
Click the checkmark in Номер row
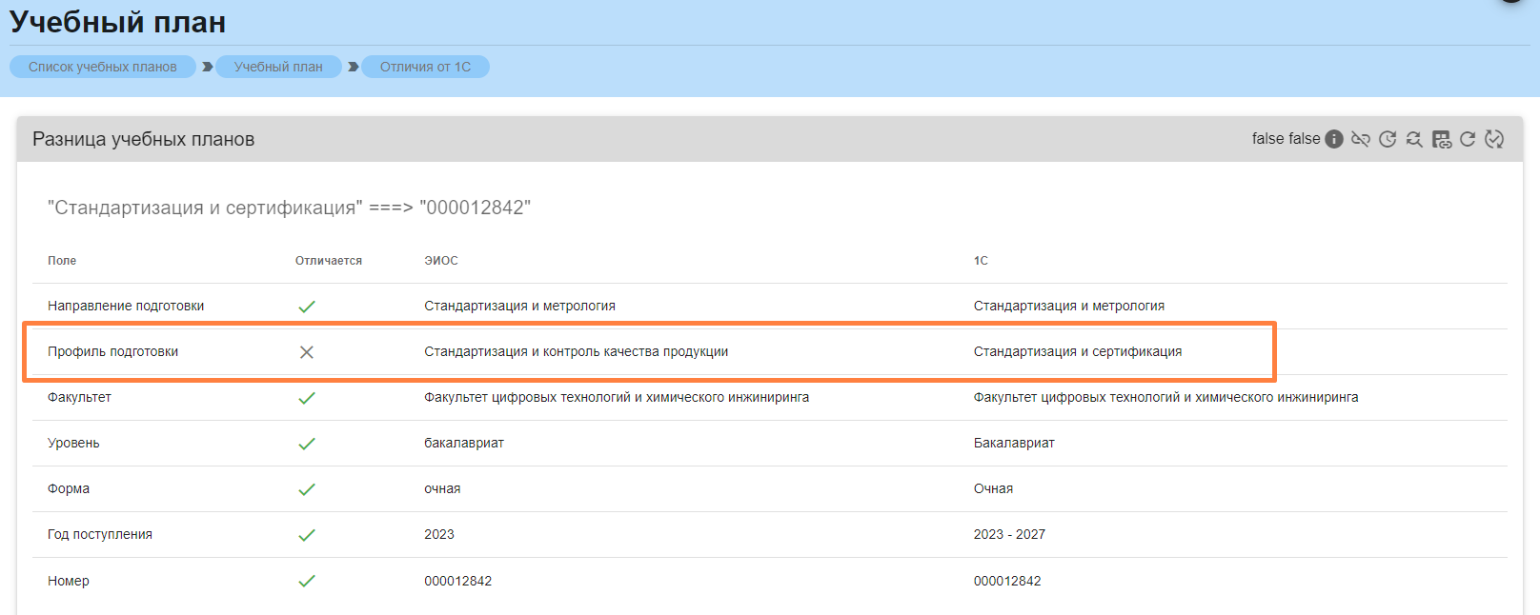(307, 581)
